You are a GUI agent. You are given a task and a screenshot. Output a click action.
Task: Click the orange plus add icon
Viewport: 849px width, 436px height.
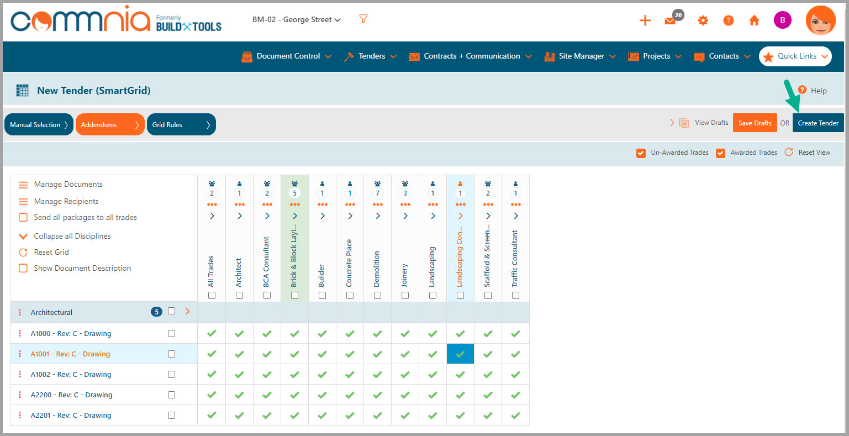645,21
